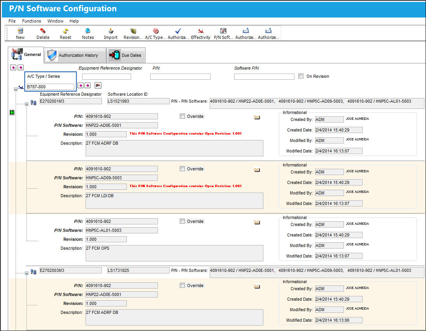426x331 pixels.
Task: Click the Software Location ID field LS1521993
Action: click(138, 101)
